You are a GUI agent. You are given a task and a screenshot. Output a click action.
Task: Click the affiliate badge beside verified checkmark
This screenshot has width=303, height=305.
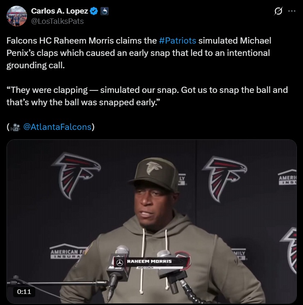click(105, 11)
